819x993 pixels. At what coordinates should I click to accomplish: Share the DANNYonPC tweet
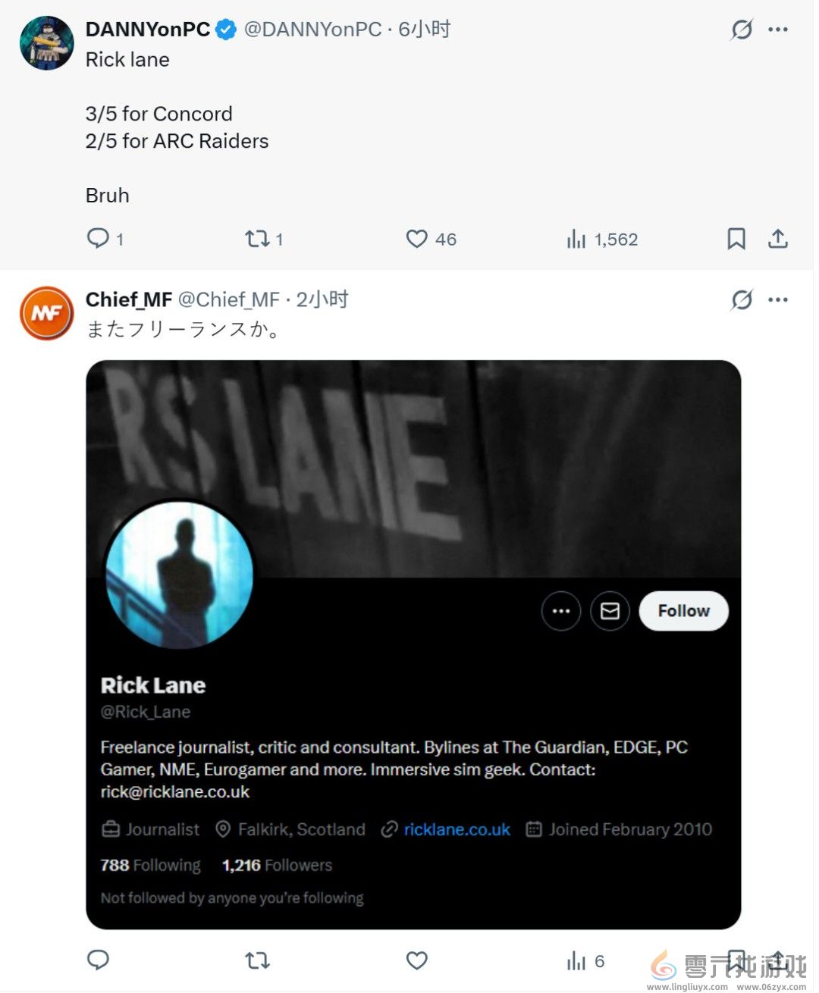coord(778,239)
